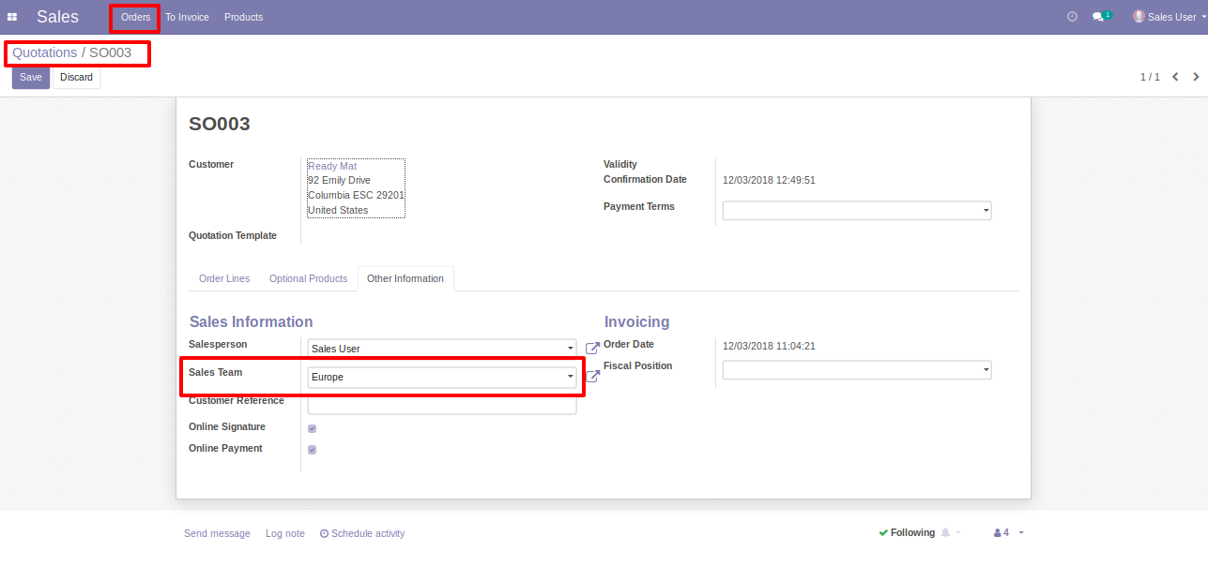Expand the Fiscal Position dropdown

click(x=856, y=370)
